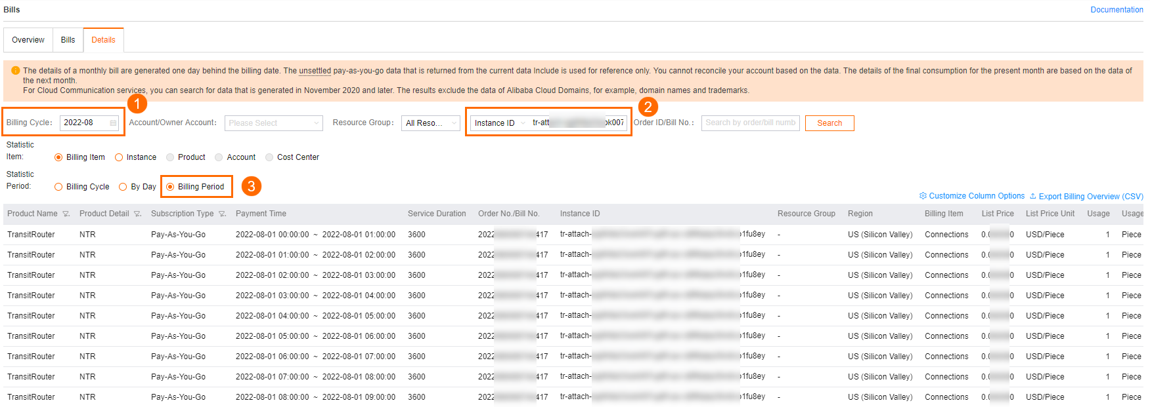Click payment time 2022-08-01 08:00:00 ~ 09:00:00
Image resolution: width=1150 pixels, height=407 pixels.
[315, 397]
